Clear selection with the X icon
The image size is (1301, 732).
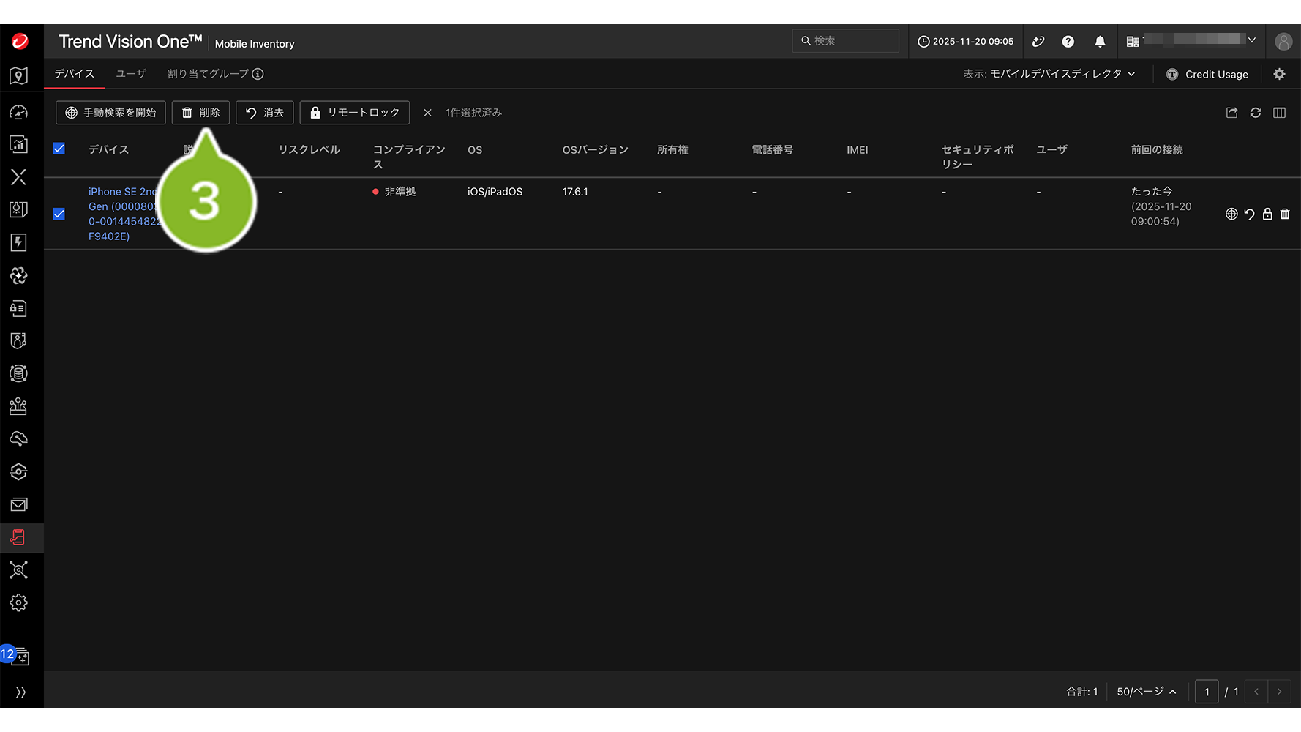[x=427, y=113]
